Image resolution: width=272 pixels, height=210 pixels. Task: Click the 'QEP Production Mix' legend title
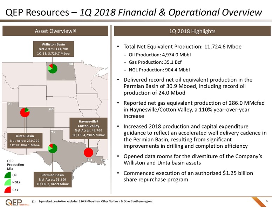tap(15, 164)
